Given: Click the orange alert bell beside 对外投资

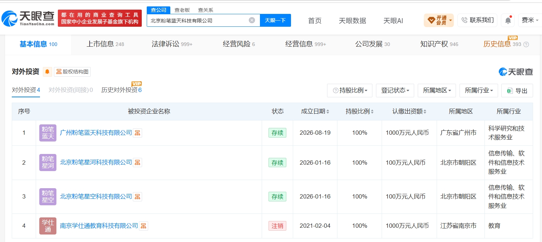Looking at the screenshot, I should 47,72.
